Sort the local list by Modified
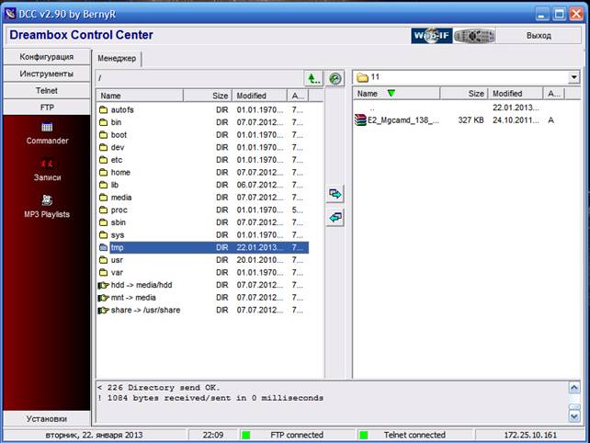Image resolution: width=590 pixels, height=443 pixels. (x=516, y=94)
